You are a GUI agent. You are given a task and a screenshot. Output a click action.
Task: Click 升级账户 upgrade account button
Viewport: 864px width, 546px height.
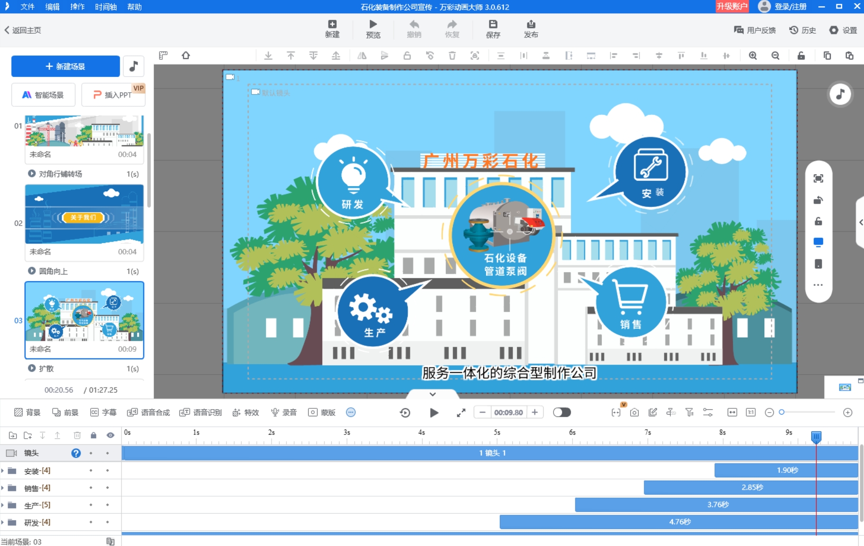(732, 6)
